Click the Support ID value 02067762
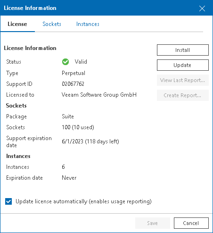Image resolution: width=213 pixels, height=233 pixels. (x=73, y=84)
